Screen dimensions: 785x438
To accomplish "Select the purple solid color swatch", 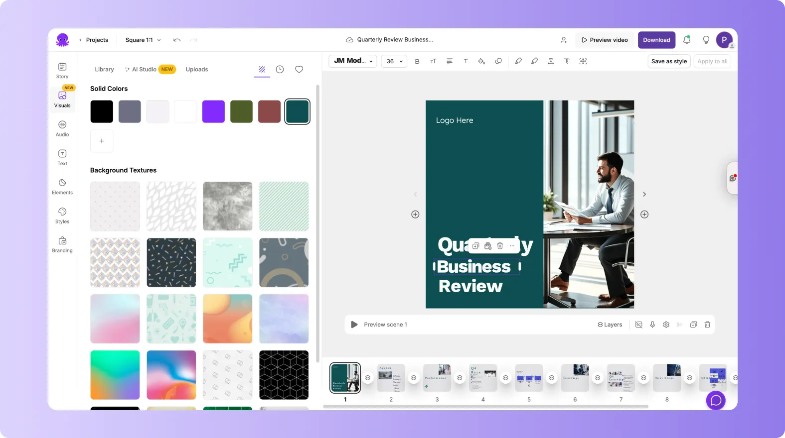I will tap(213, 111).
